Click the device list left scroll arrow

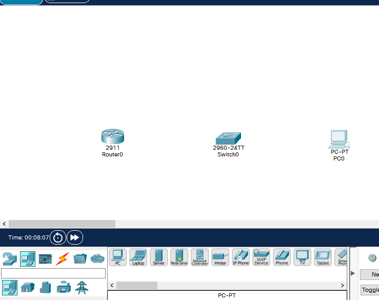pyautogui.click(x=112, y=286)
